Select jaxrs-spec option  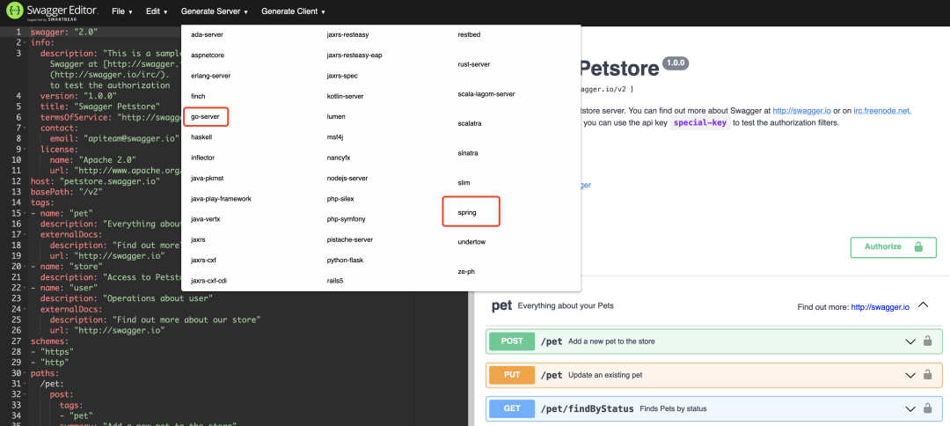(342, 76)
